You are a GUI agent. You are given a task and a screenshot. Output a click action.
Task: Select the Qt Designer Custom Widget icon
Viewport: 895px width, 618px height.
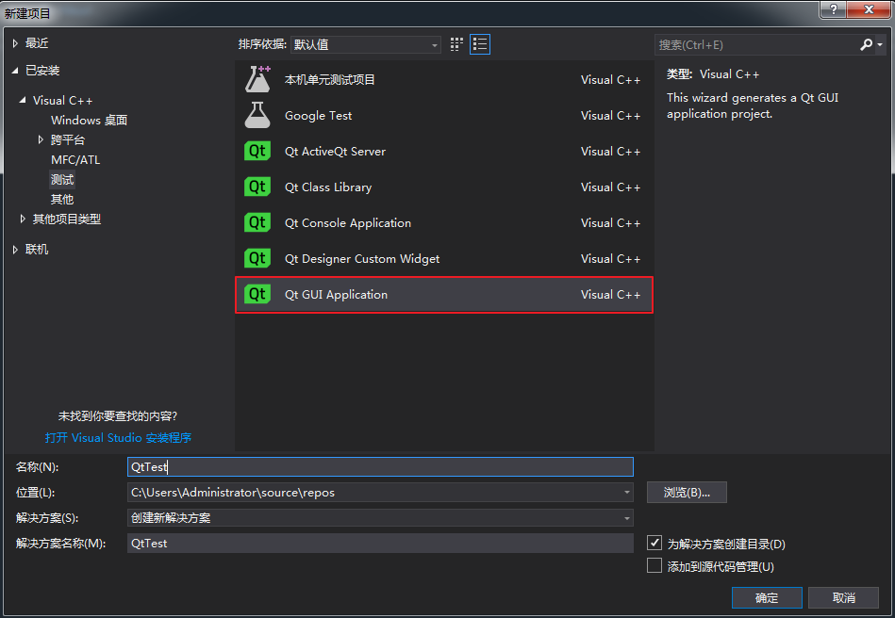click(x=257, y=259)
